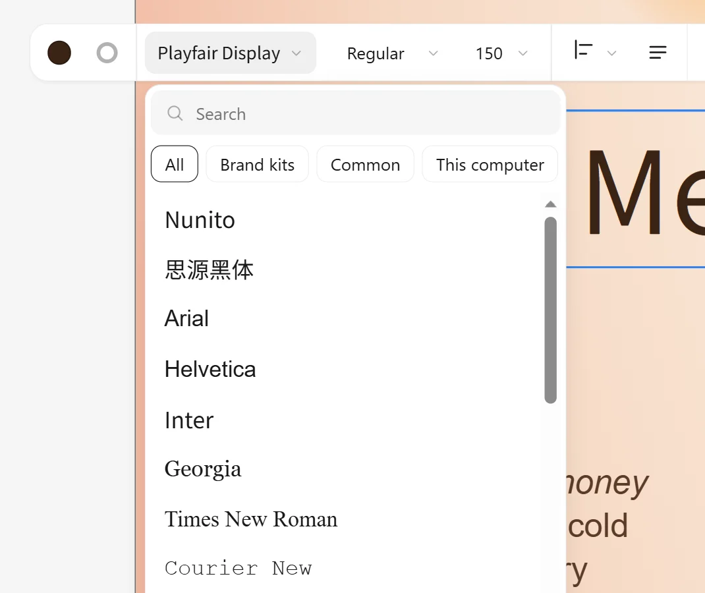The width and height of the screenshot is (705, 593).
Task: Click the Search font input field
Action: [x=355, y=114]
